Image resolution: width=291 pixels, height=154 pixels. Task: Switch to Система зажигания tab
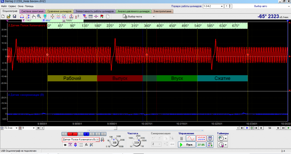click(32, 11)
